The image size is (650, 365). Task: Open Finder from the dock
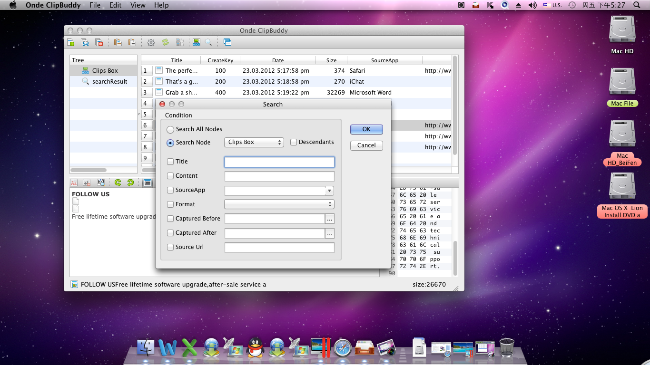point(146,348)
